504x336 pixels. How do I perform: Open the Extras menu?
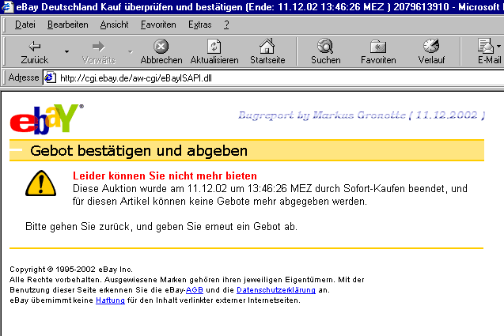(x=199, y=25)
